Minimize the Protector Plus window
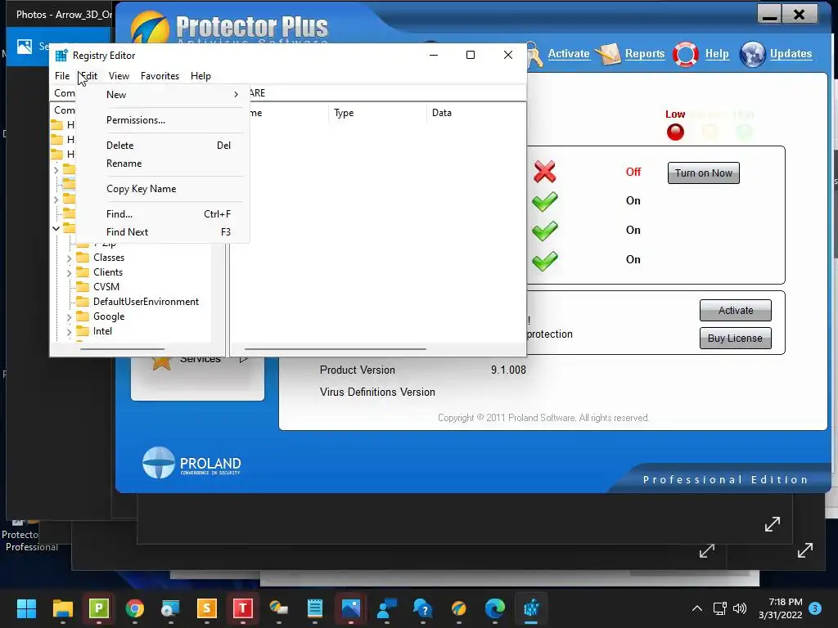Screen dimensions: 838x628 click(769, 15)
